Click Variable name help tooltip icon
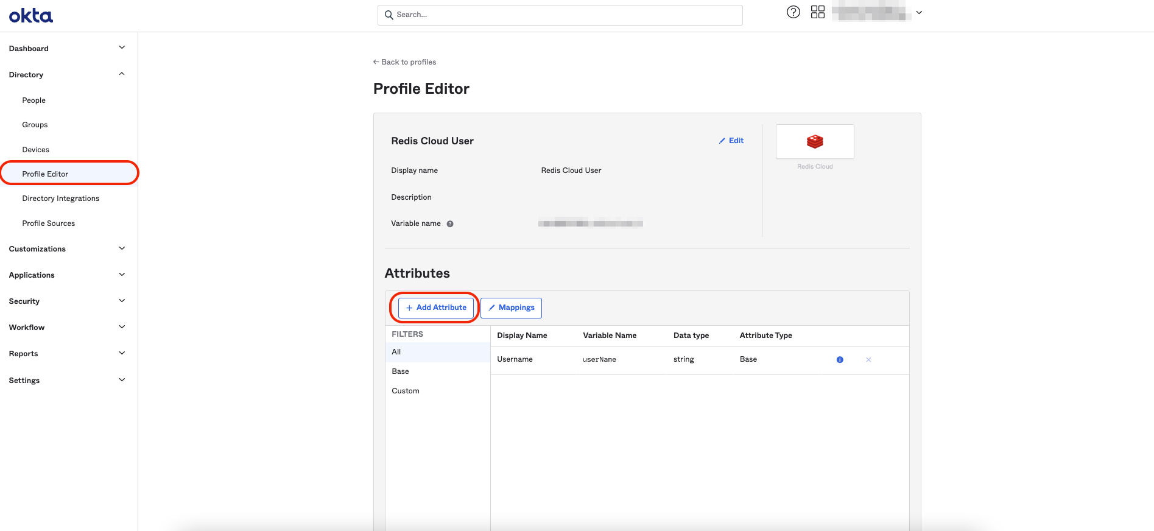Viewport: 1154px width, 531px height. coord(450,224)
